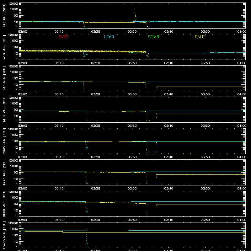Screen dimensions: 251x251
Task: Click the 04:00 tick label under 8800 MHz plot
Action: point(242,220)
